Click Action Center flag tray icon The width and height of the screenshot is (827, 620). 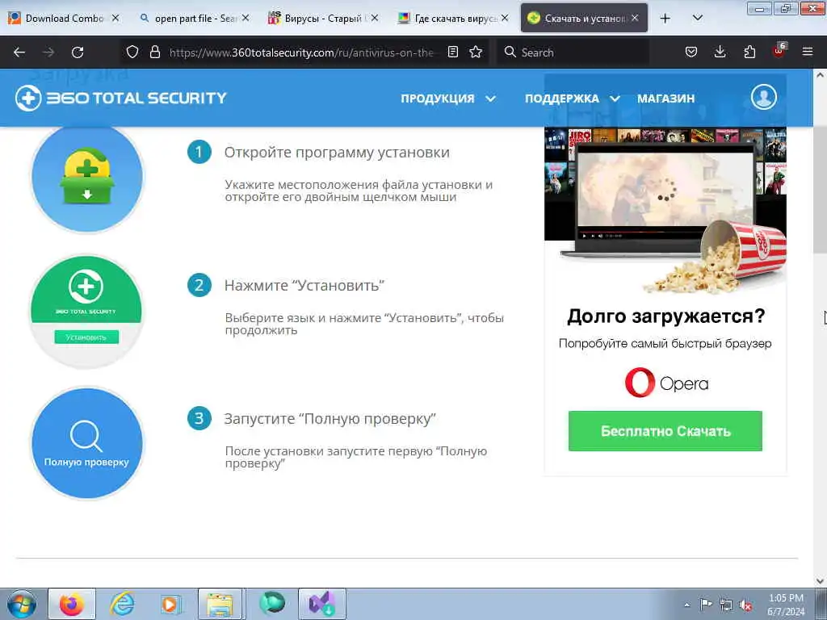point(706,604)
